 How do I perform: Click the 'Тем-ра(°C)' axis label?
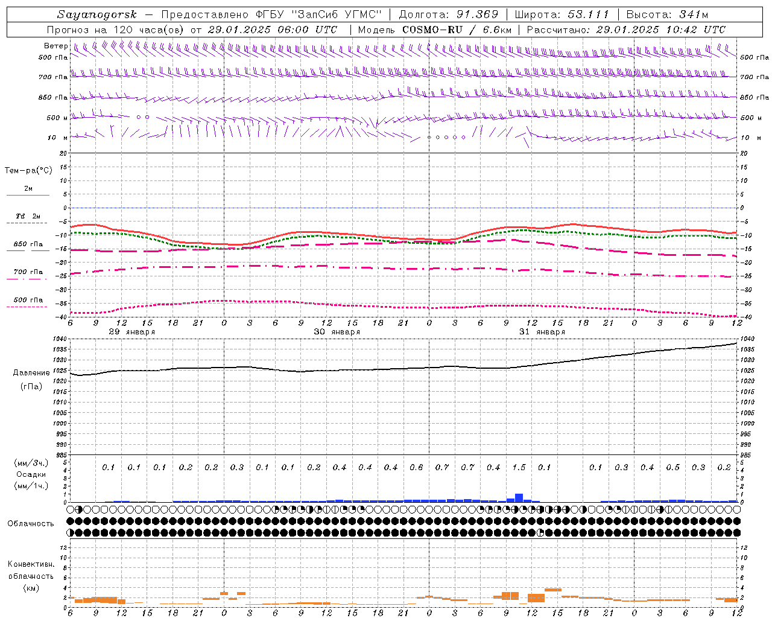point(28,171)
